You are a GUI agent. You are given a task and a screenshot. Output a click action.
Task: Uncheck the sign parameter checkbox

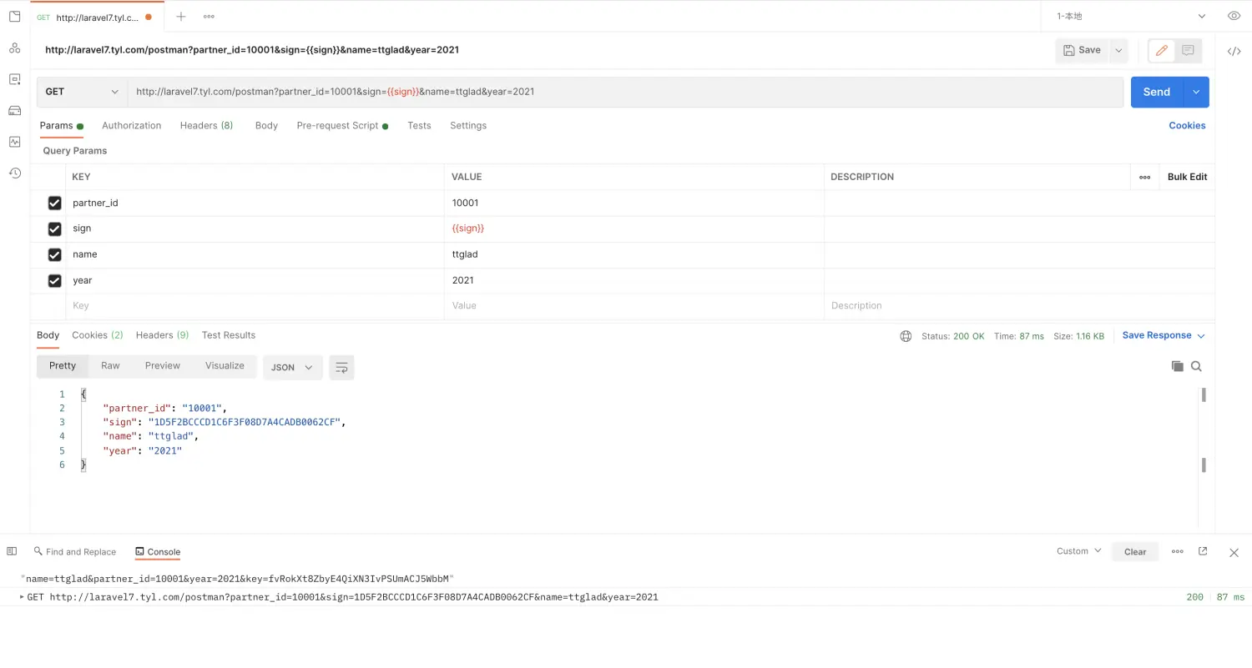coord(55,229)
